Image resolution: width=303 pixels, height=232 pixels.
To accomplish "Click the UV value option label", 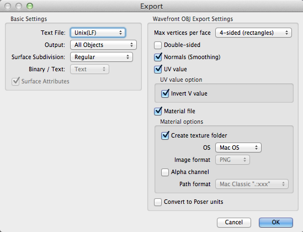I will 181,80.
